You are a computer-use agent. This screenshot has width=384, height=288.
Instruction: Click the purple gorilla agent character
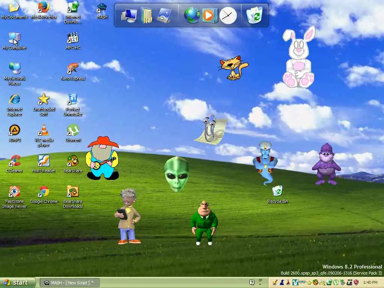click(326, 164)
